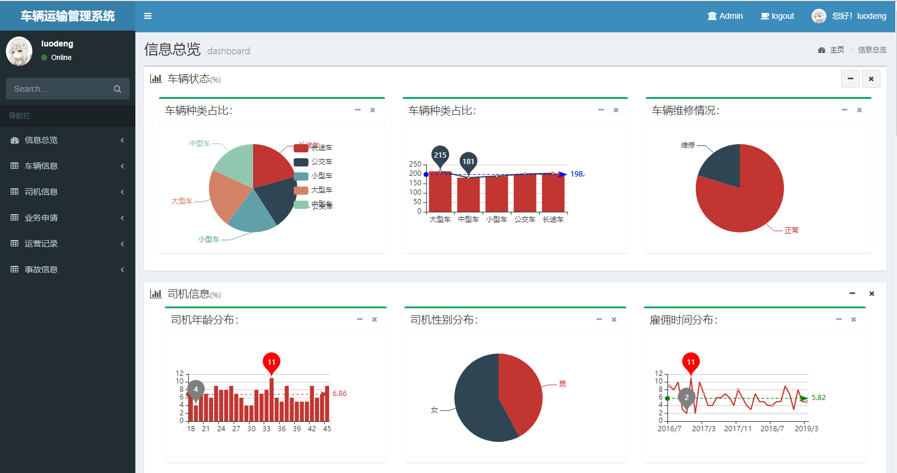The height and width of the screenshot is (473, 897).
Task: Click the luodeng avatar in the sidebar
Action: (19, 51)
